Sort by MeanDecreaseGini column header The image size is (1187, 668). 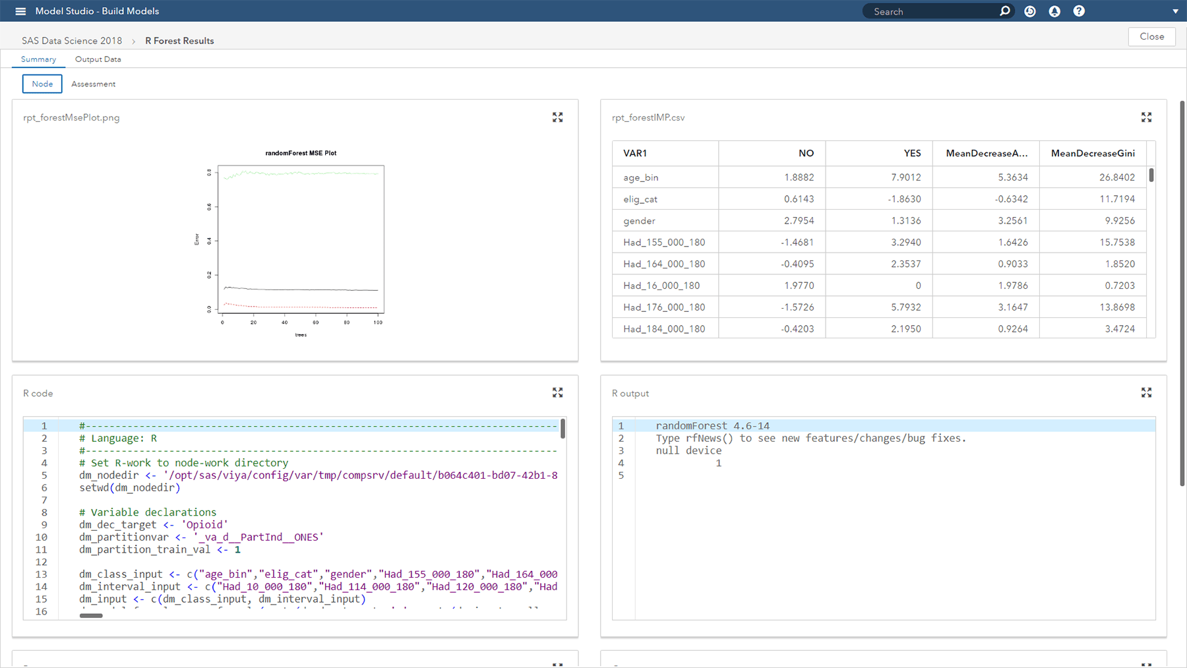1093,153
